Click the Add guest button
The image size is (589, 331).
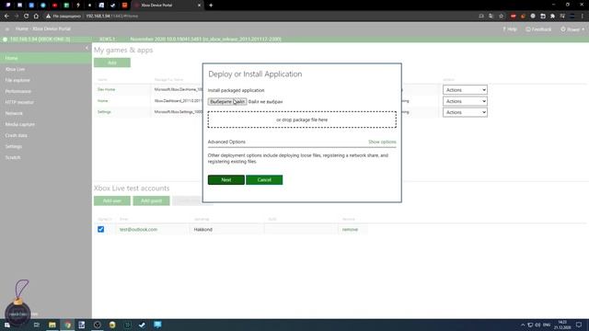click(151, 200)
